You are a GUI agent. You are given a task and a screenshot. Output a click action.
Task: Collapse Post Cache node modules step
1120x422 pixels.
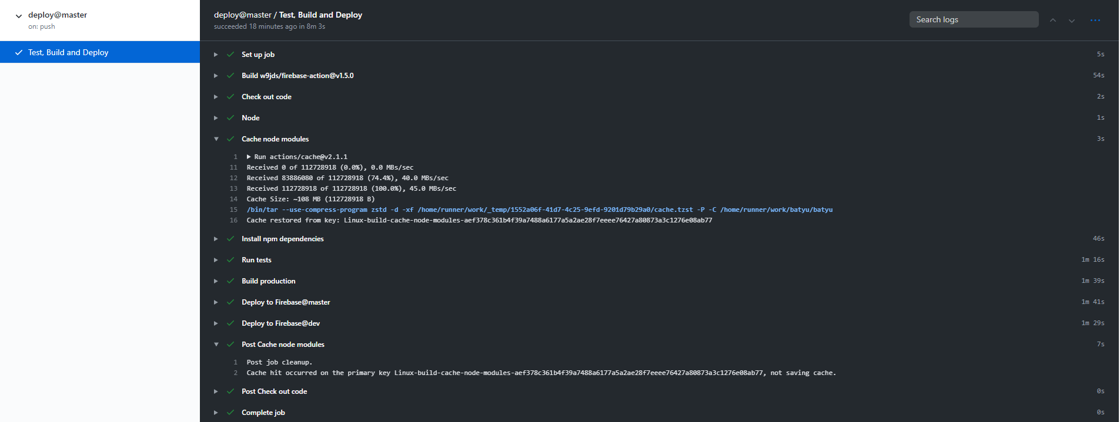(x=216, y=345)
